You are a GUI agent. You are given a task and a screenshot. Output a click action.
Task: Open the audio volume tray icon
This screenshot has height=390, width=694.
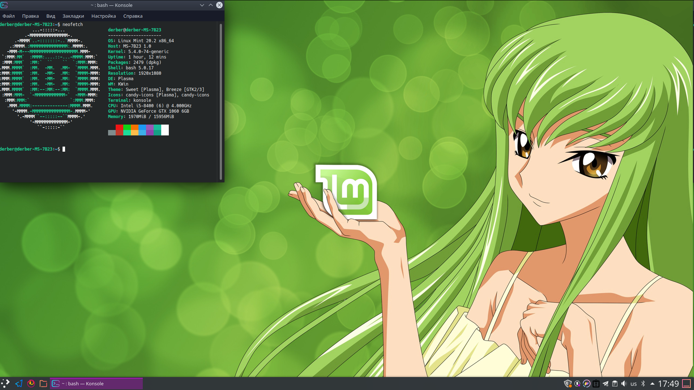pyautogui.click(x=624, y=383)
